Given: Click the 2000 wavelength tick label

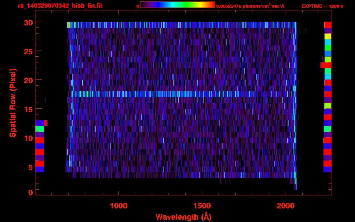Looking at the screenshot, I should 286,206.
